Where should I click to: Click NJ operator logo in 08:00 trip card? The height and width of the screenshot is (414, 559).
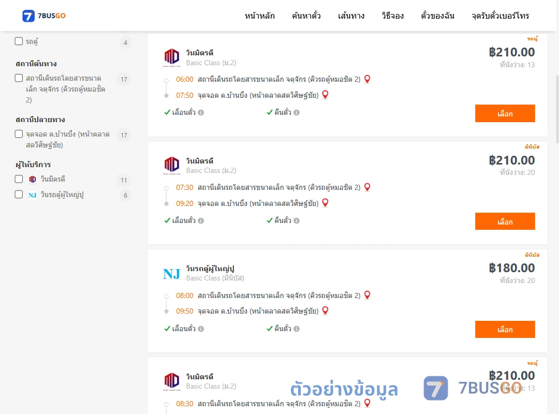pyautogui.click(x=172, y=274)
